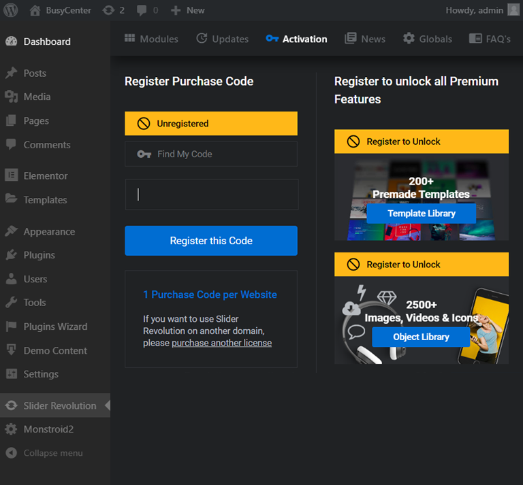Click the Tools wrench icon
Screen dimensions: 523x485
(12, 303)
